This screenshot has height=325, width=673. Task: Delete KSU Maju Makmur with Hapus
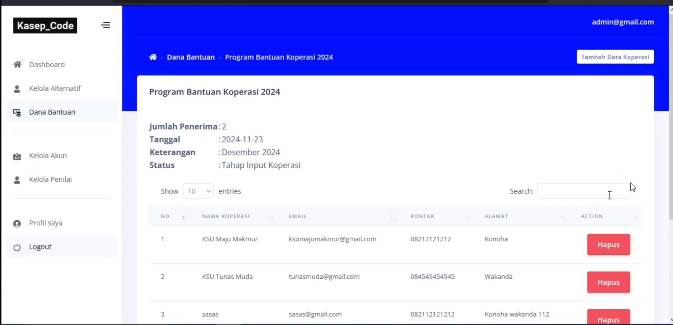pyautogui.click(x=608, y=245)
